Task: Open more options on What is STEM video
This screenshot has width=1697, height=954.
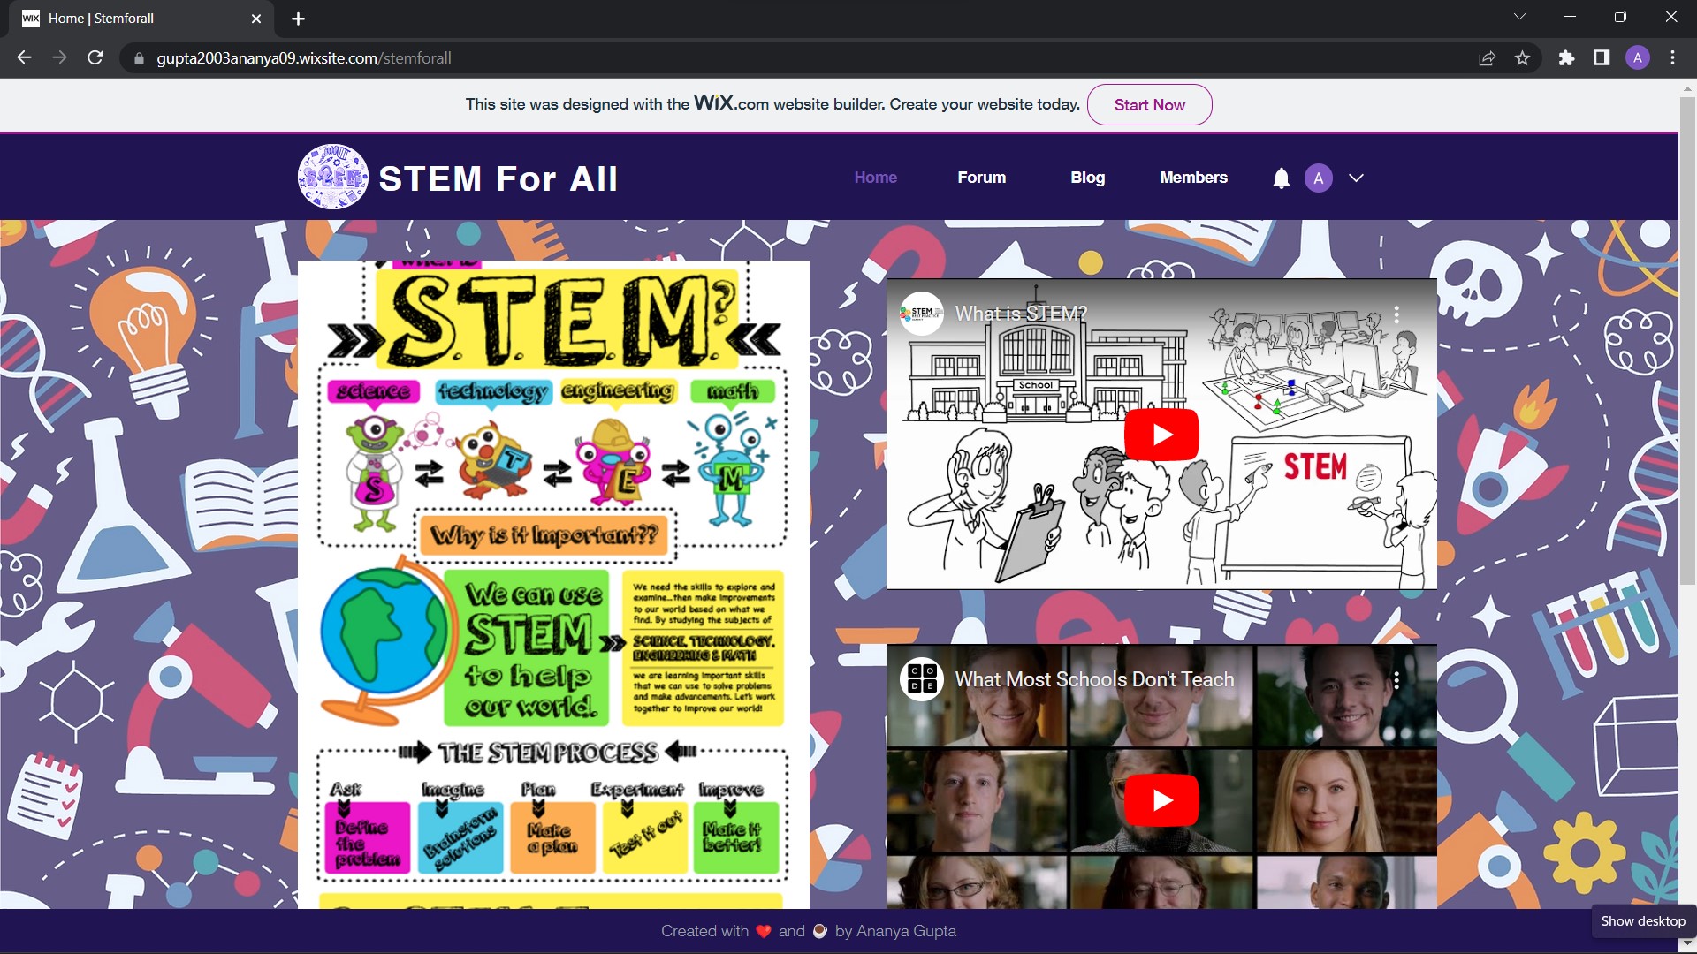Action: 1396,314
